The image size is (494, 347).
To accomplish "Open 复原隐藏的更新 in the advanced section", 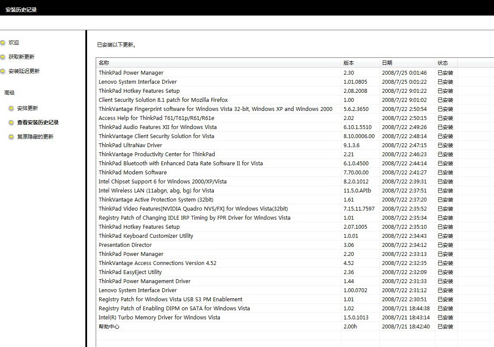I will point(35,137).
